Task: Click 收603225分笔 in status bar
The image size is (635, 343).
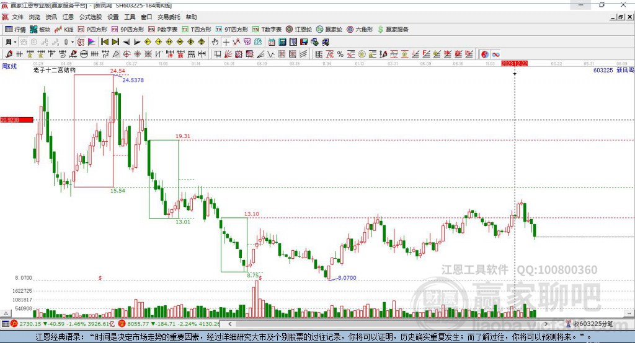Action: point(593,324)
